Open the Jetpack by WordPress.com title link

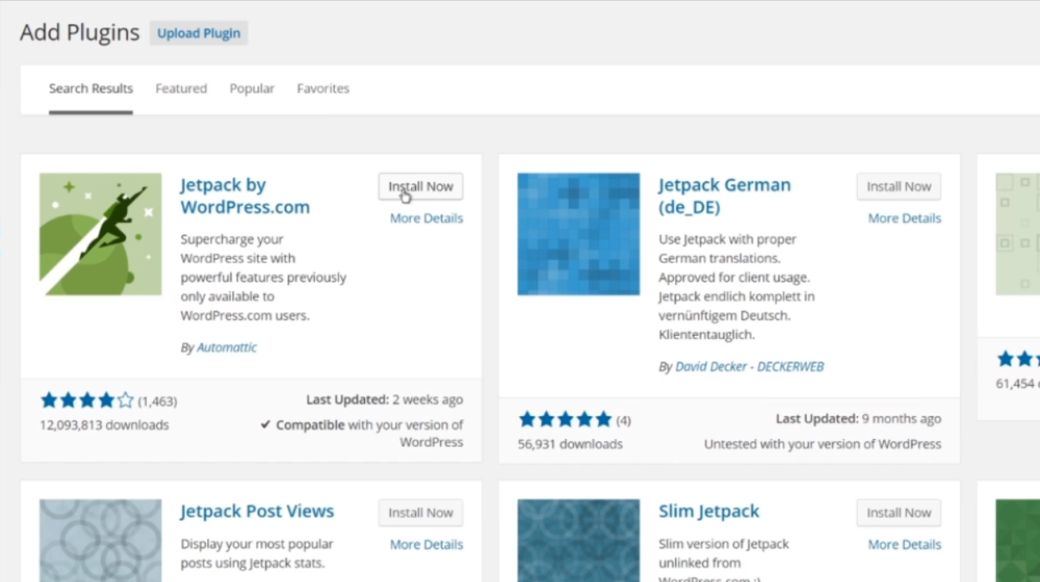click(245, 196)
